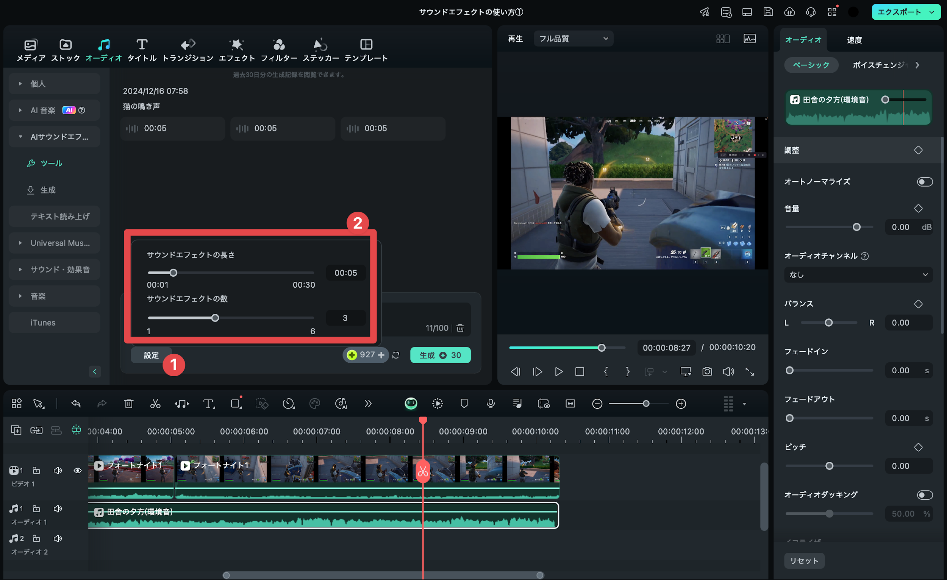This screenshot has width=947, height=580.
Task: Open テキスト読み上げ text-to-speech
Action: [55, 217]
